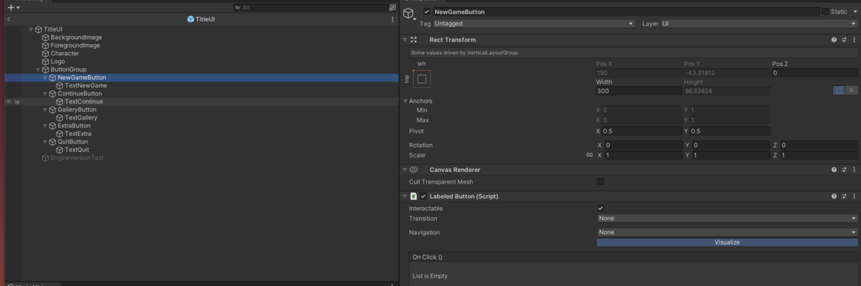Image resolution: width=861 pixels, height=286 pixels.
Task: Open Rect Transform help reference
Action: pos(834,40)
